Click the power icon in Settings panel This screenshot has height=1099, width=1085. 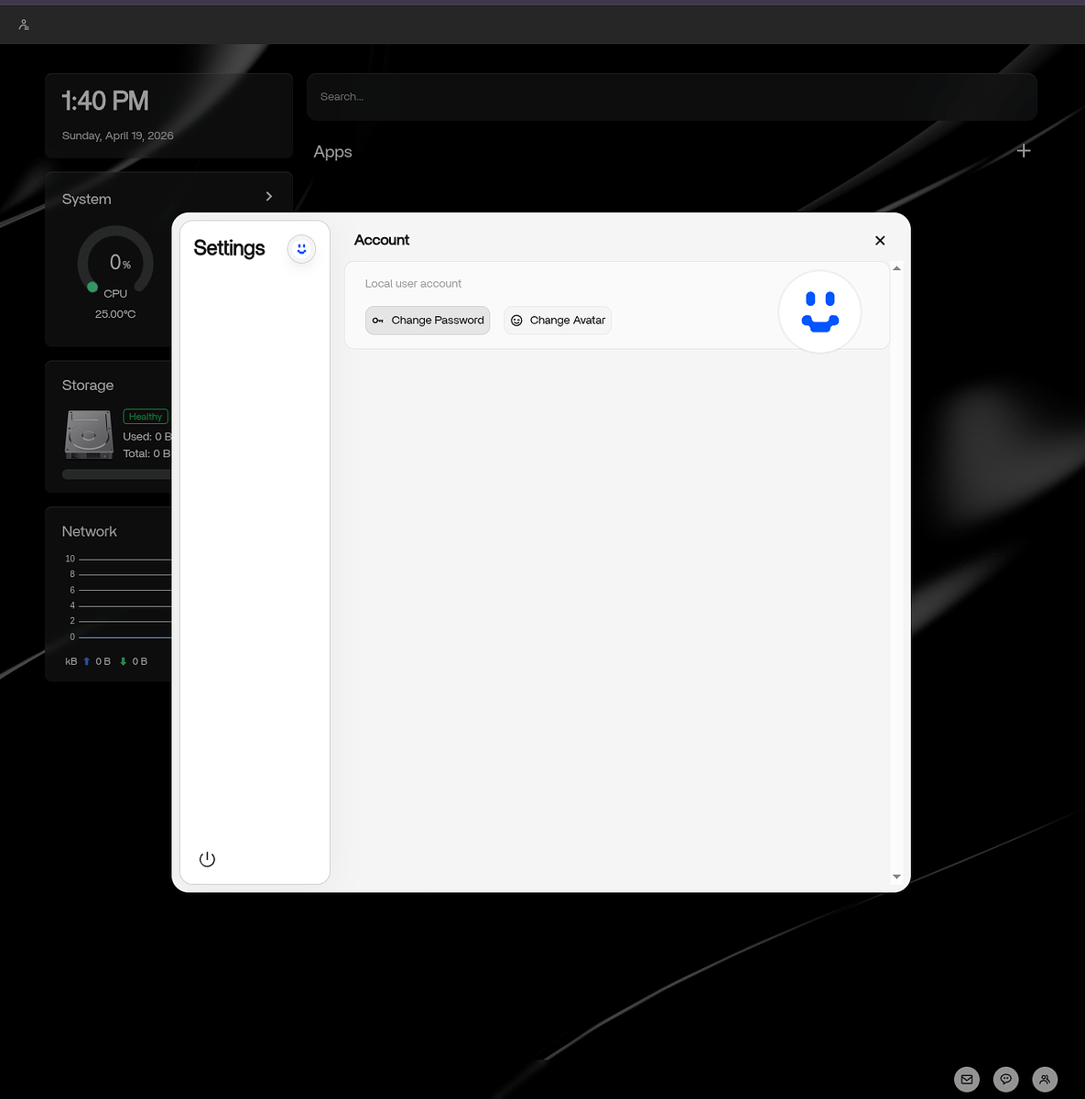[207, 859]
